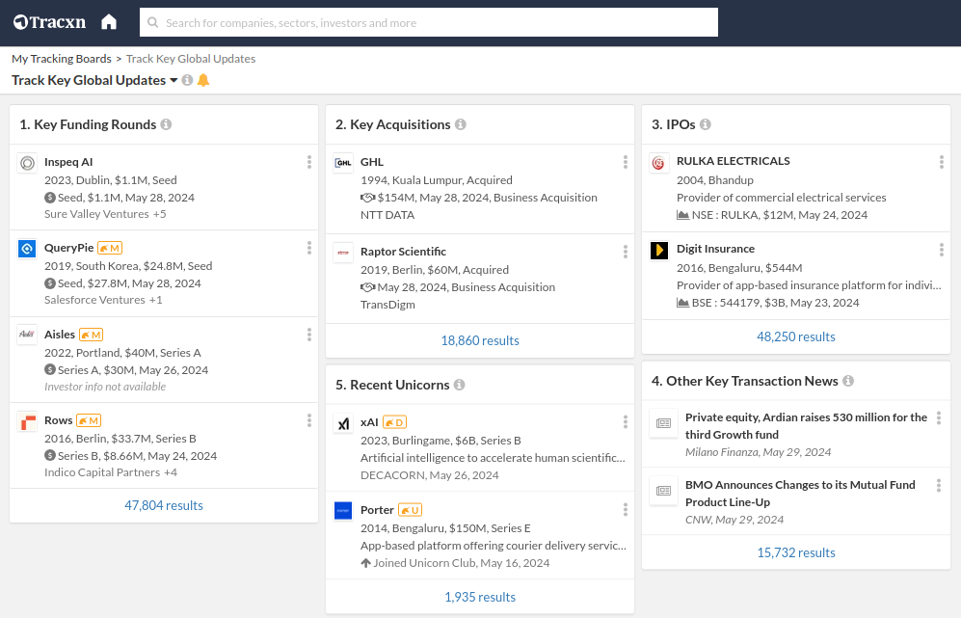Image resolution: width=961 pixels, height=618 pixels.
Task: Show info about IPOs section
Action: 706,124
